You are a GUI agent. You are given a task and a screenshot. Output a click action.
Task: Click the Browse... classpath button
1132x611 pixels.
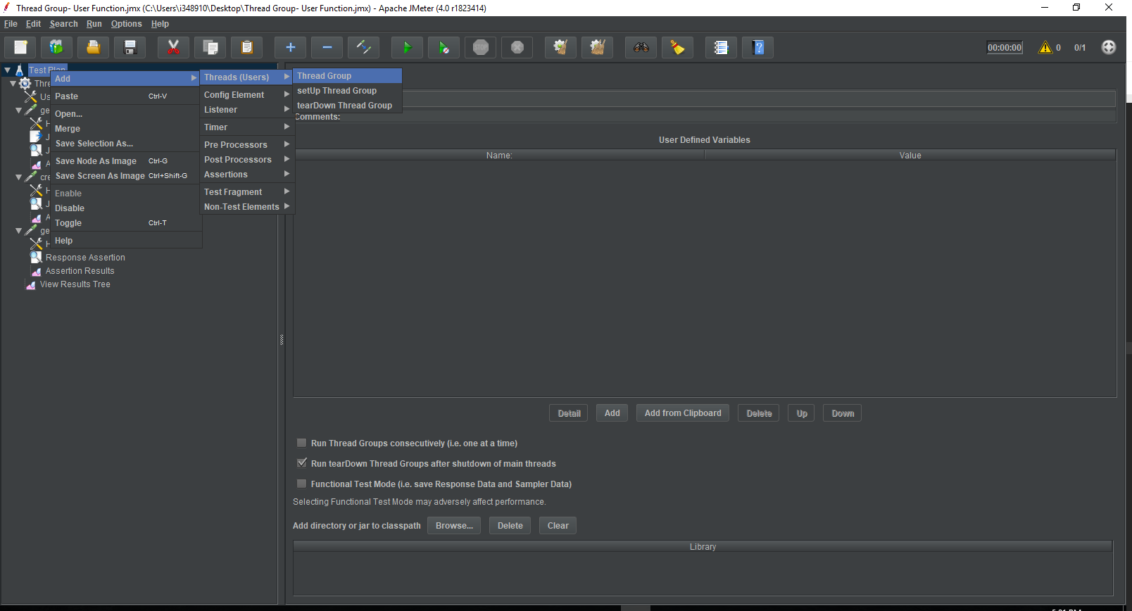tap(454, 526)
